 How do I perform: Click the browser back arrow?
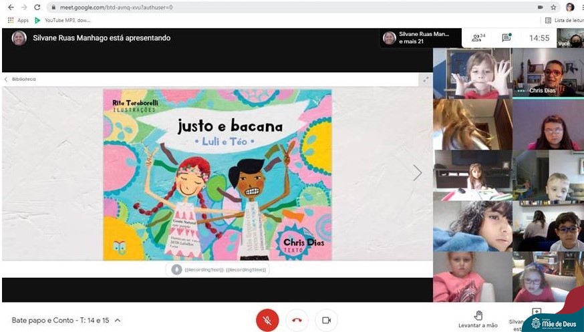[10, 7]
